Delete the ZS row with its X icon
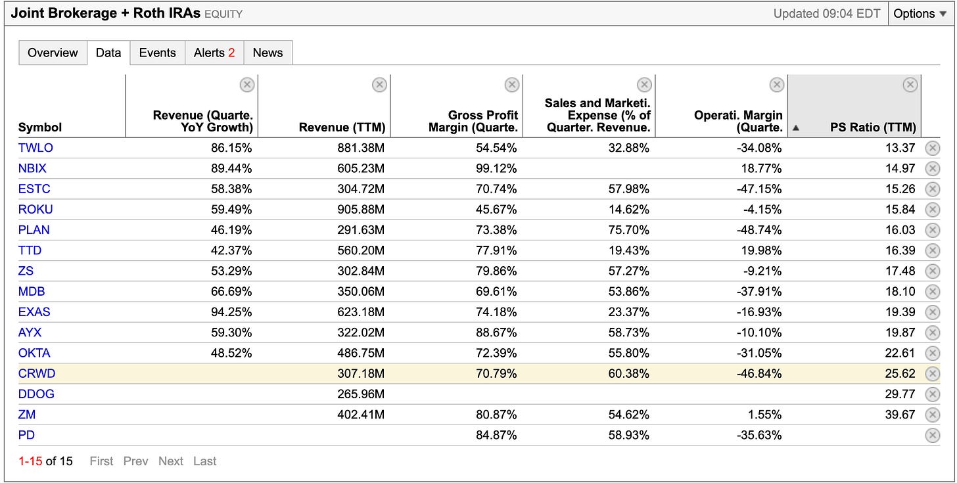This screenshot has width=957, height=483. [932, 271]
